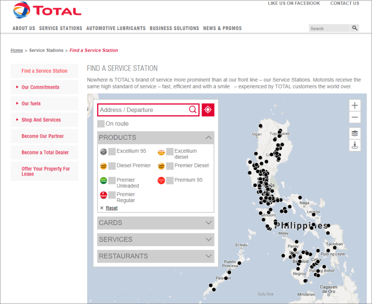Screen dimensions: 372x304
Task: Check the Premier Diesel checkbox
Action: 170,166
